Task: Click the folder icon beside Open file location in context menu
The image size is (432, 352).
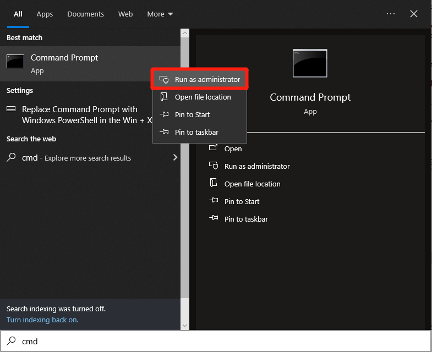Action: [164, 97]
